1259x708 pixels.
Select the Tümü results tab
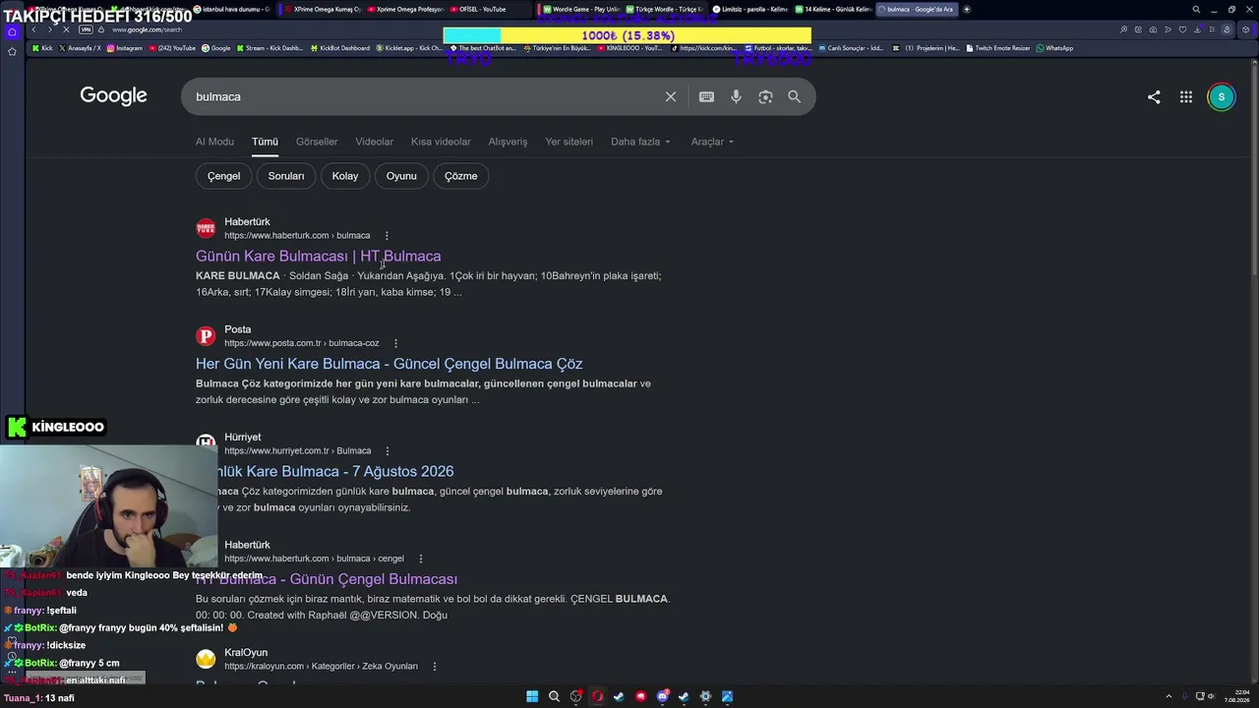pyautogui.click(x=265, y=142)
